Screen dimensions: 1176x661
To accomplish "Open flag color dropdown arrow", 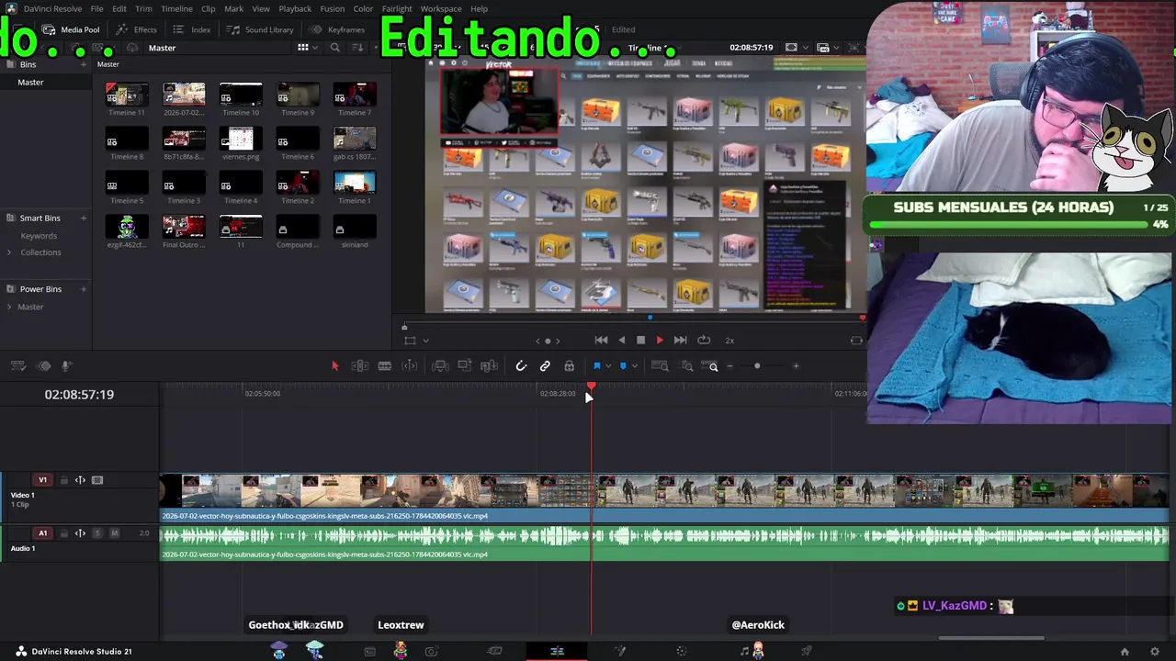I will click(607, 366).
